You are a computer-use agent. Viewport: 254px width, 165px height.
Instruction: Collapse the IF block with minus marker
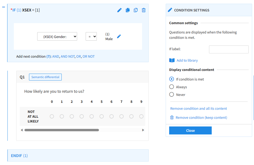point(3,7)
